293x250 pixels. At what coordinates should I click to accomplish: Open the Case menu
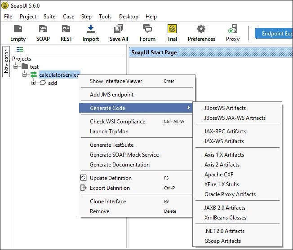pos(69,17)
